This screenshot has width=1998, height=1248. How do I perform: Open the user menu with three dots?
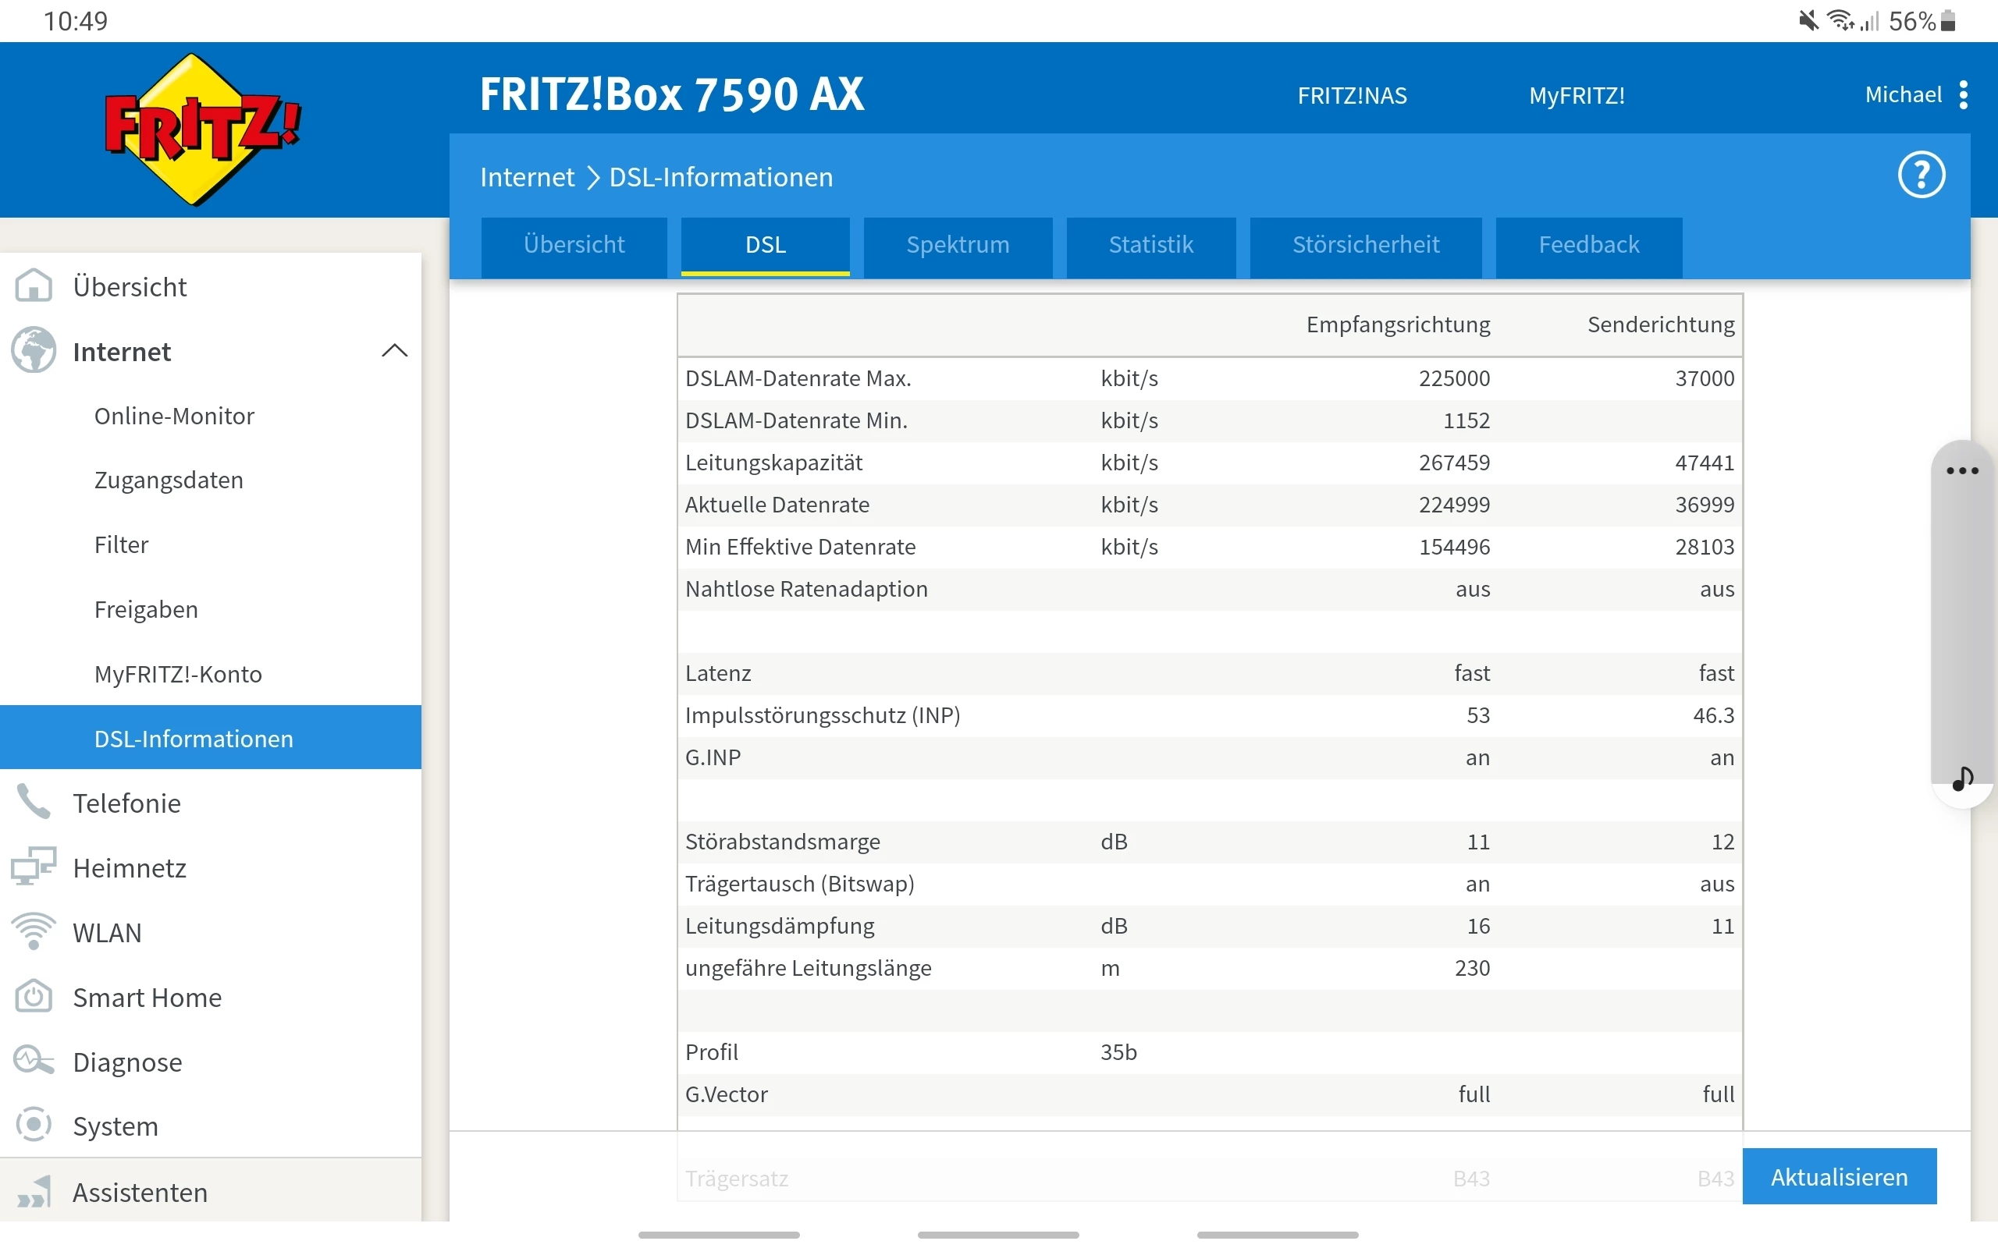[x=1964, y=95]
